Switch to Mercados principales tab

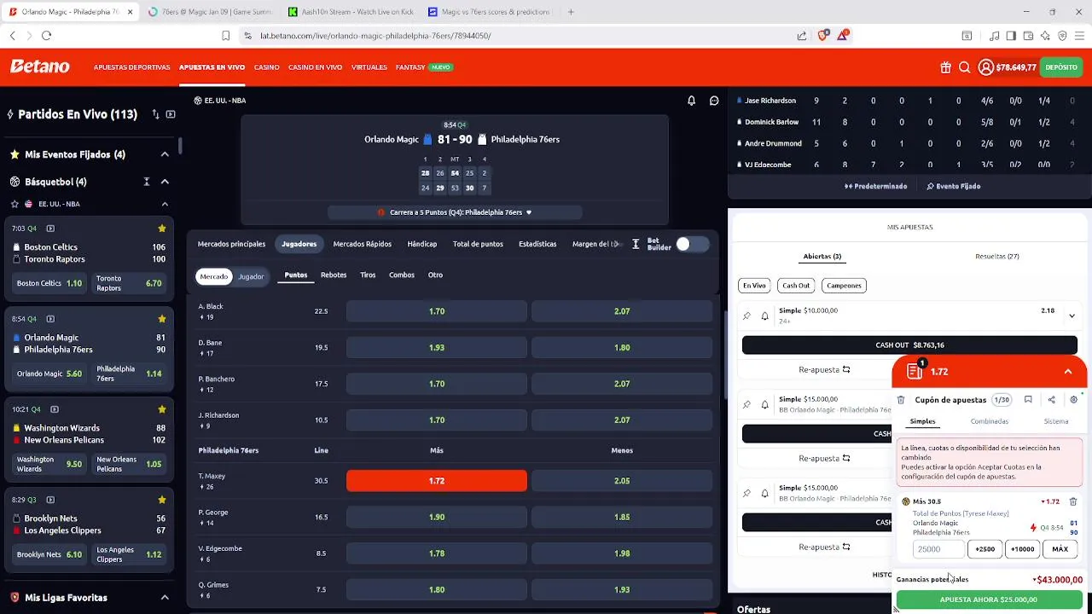231,244
